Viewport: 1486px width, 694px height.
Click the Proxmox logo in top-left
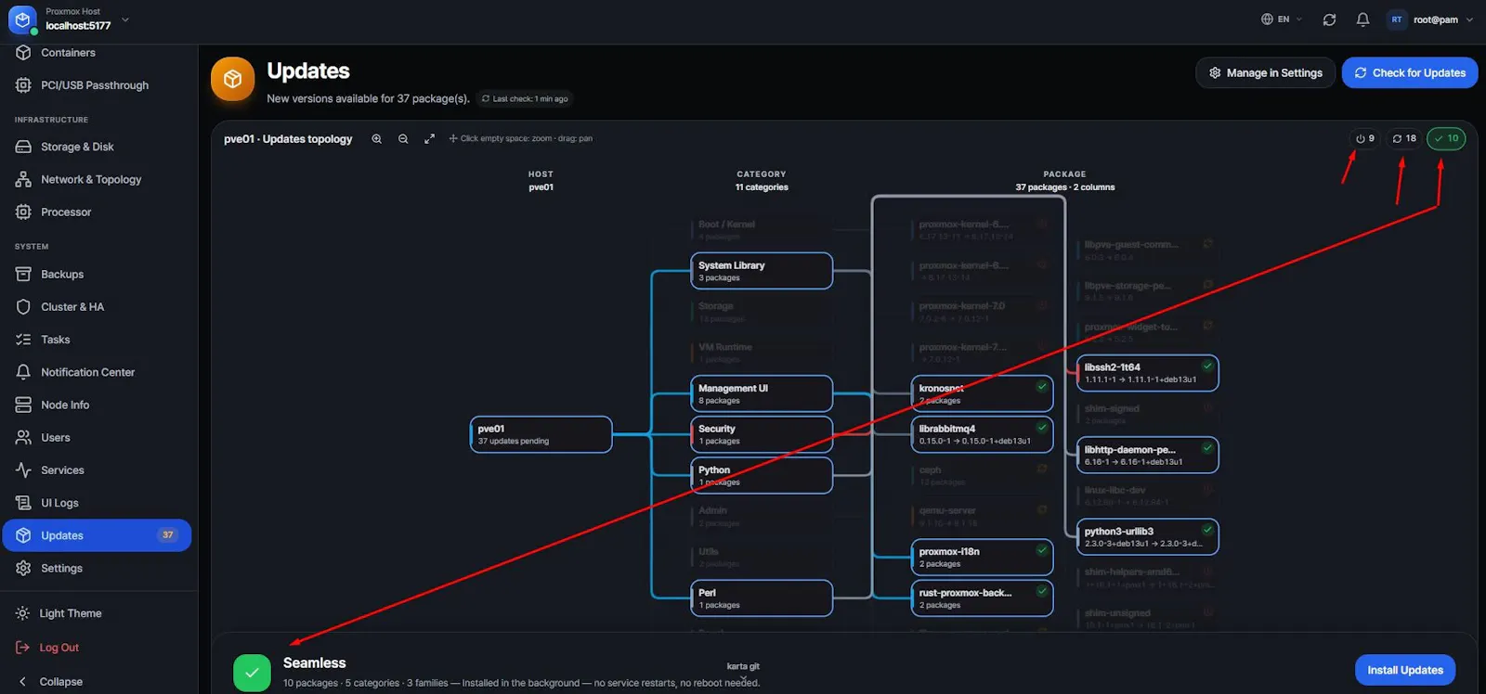pyautogui.click(x=22, y=19)
